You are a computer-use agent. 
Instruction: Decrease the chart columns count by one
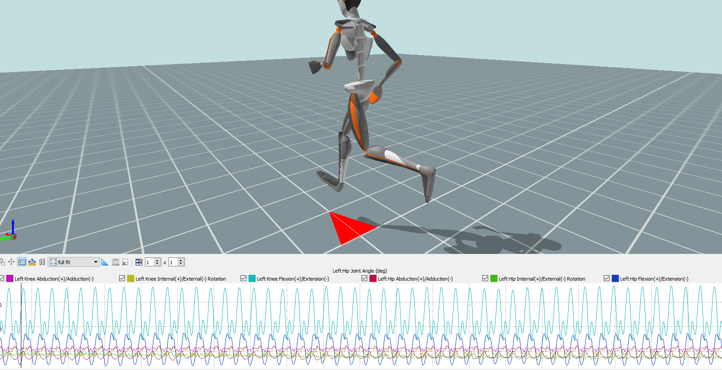[x=181, y=264]
